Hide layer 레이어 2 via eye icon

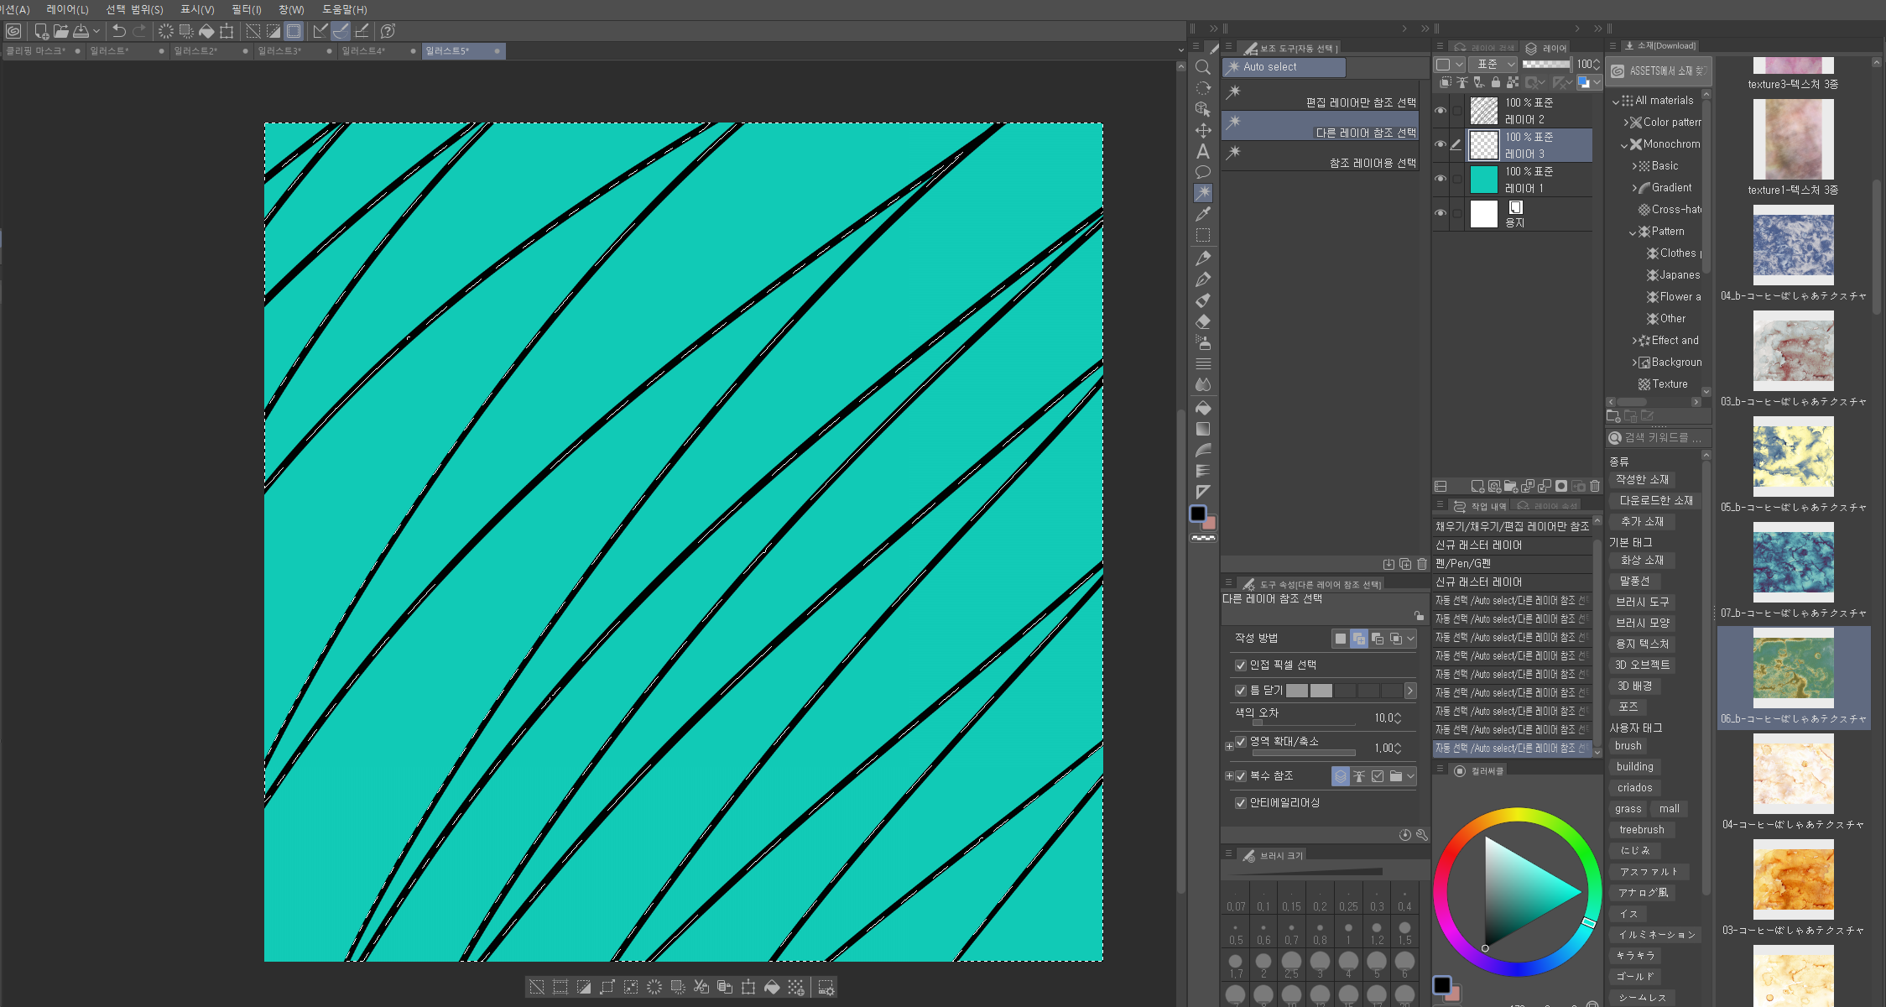[1441, 111]
